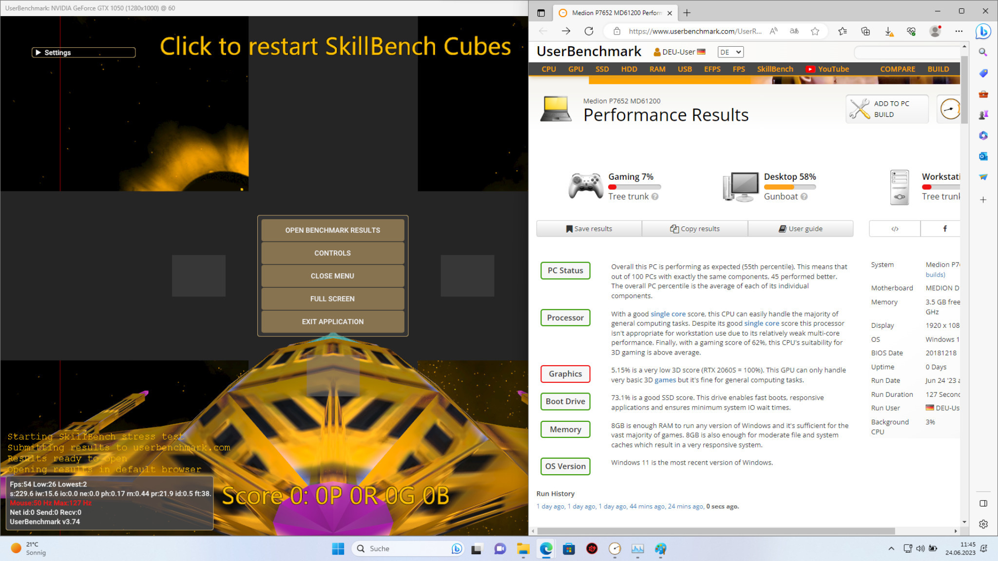Open the Outlook sidebar icon
The width and height of the screenshot is (998, 561).
click(x=983, y=156)
